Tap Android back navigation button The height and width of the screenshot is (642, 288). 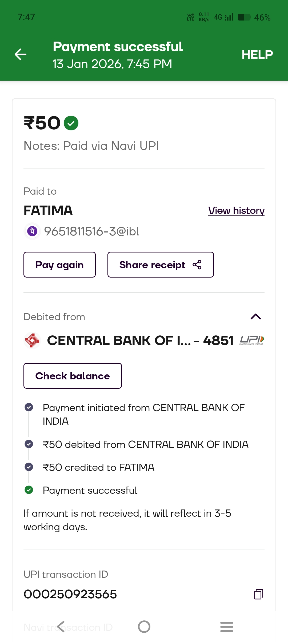[x=61, y=627]
